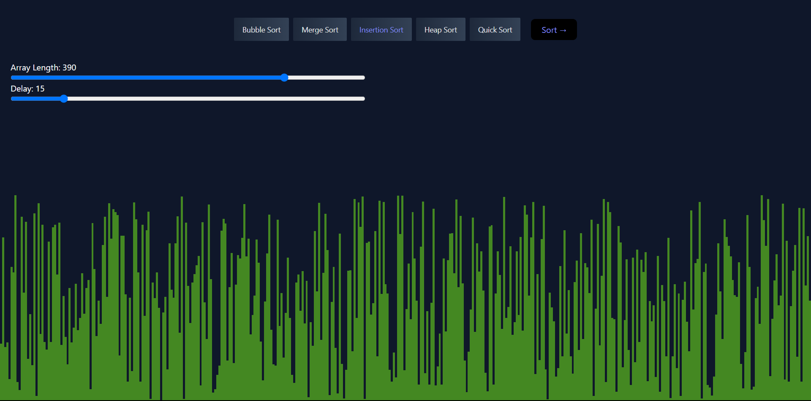Click the Delay slider handle

point(64,99)
